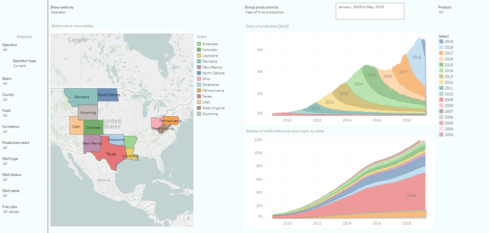Change Group production by setting
The width and height of the screenshot is (489, 233).
[264, 10]
